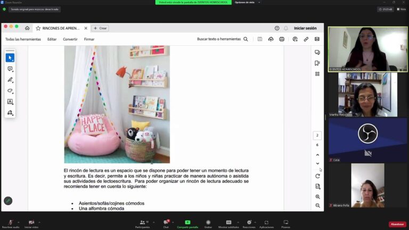Save the document with the disk icon
The width and height of the screenshot is (409, 230).
pos(260,39)
